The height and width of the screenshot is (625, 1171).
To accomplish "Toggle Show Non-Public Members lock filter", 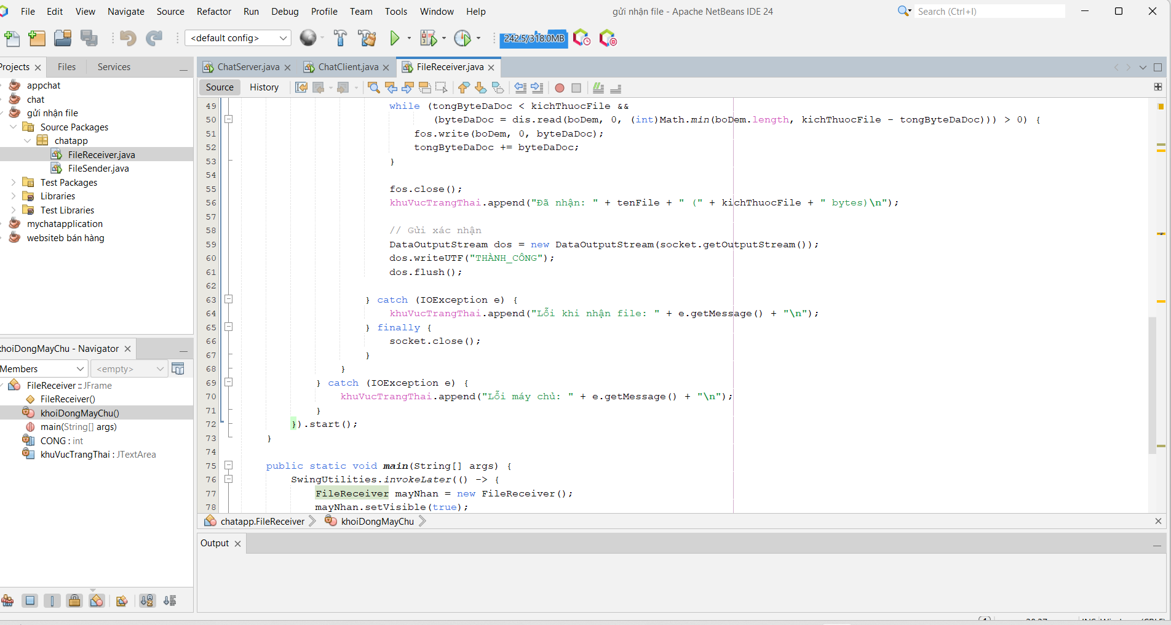I will click(74, 601).
